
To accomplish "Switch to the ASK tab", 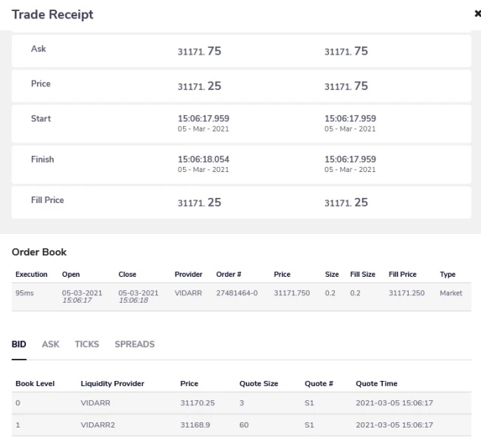I will click(51, 344).
